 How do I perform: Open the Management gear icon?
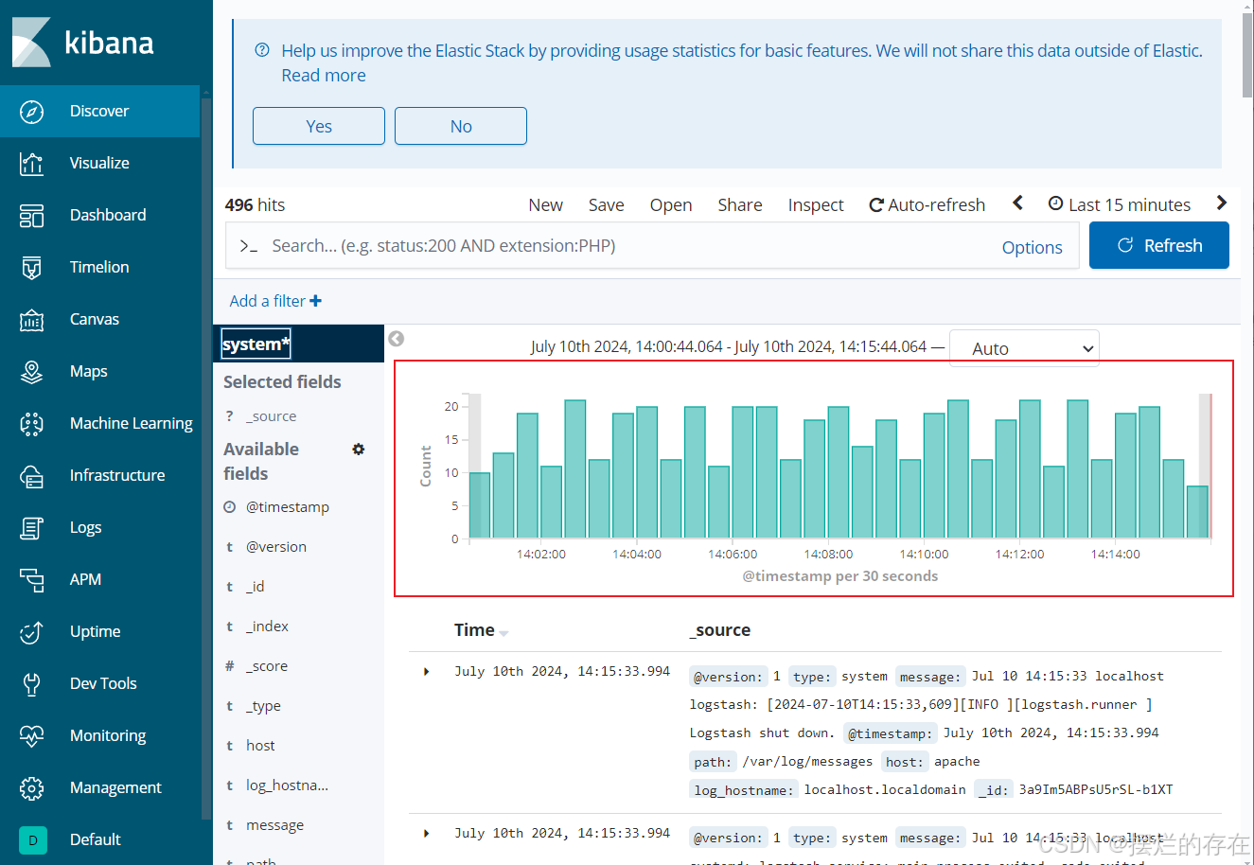pos(31,788)
